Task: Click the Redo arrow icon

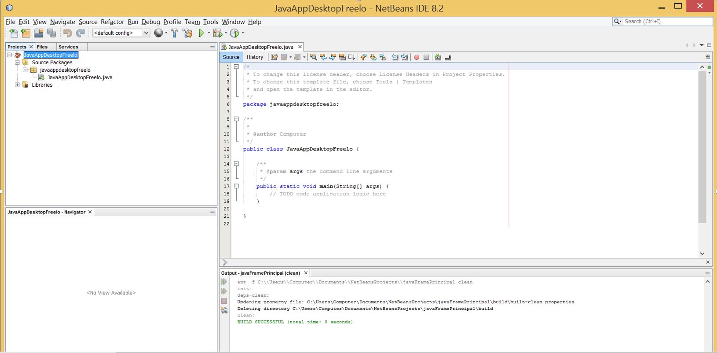Action: tap(80, 33)
